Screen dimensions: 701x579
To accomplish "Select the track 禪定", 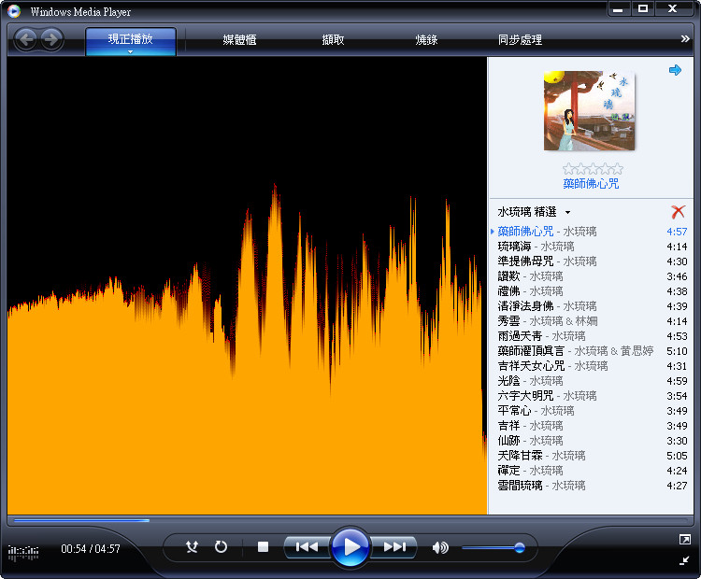I will point(591,471).
